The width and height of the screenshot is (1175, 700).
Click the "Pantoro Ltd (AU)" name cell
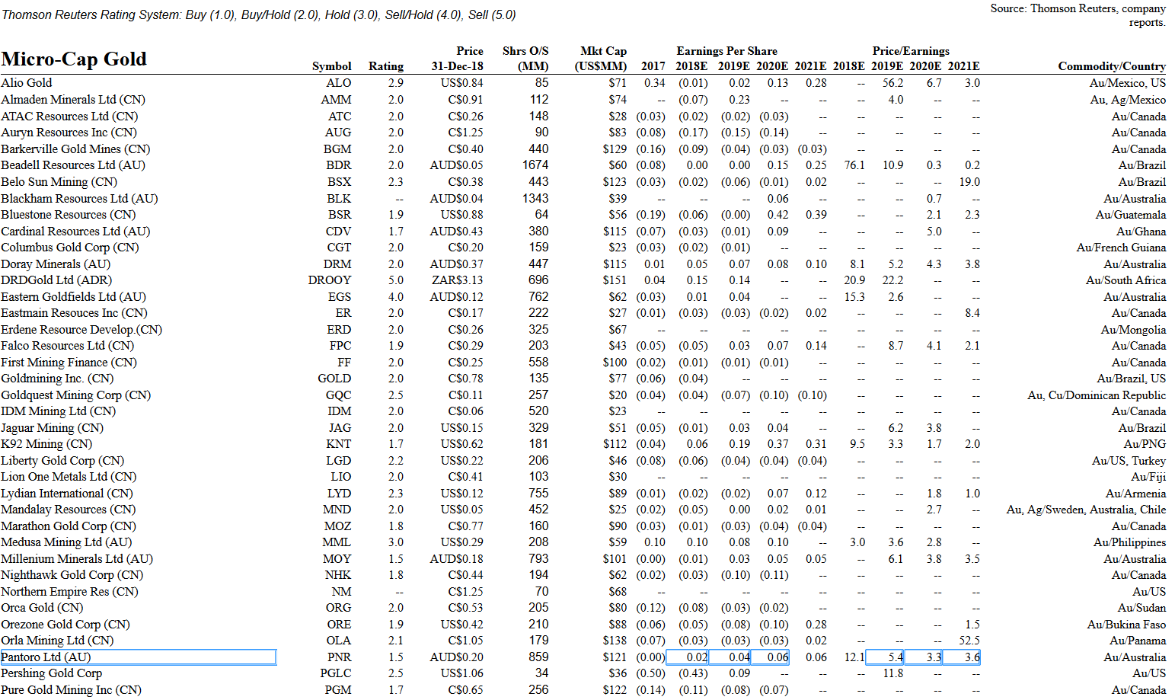(138, 657)
